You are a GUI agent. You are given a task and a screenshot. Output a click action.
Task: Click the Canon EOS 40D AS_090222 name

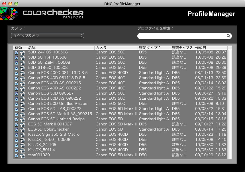(54, 88)
